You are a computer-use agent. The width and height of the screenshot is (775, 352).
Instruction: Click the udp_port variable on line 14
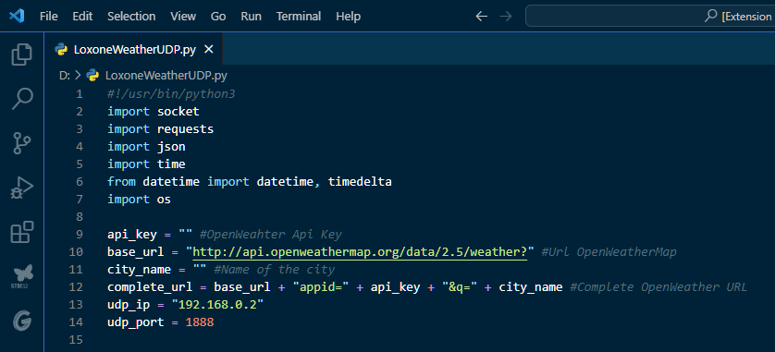[x=135, y=322]
